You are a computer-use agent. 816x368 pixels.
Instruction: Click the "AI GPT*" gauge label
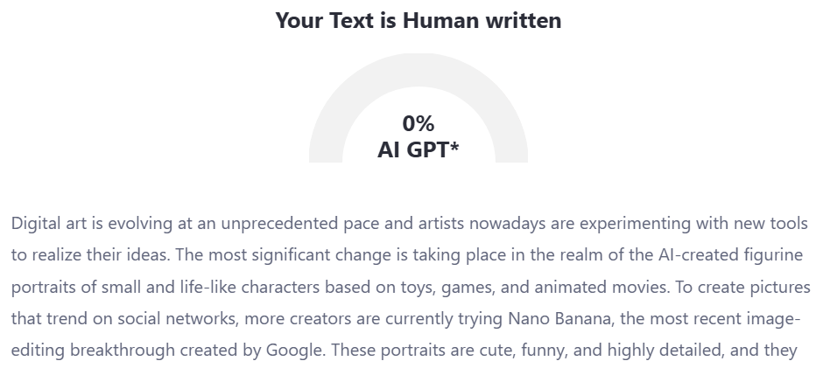[x=419, y=149]
